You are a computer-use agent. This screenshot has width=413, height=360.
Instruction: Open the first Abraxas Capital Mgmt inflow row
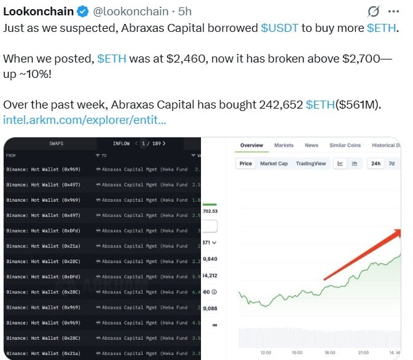tap(141, 169)
